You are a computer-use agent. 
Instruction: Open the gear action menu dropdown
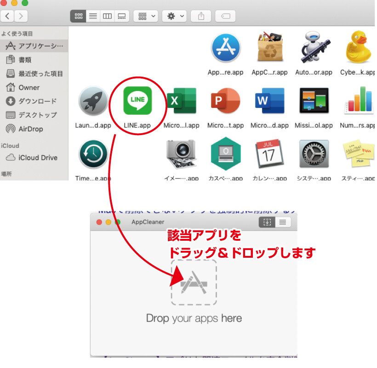pyautogui.click(x=176, y=16)
